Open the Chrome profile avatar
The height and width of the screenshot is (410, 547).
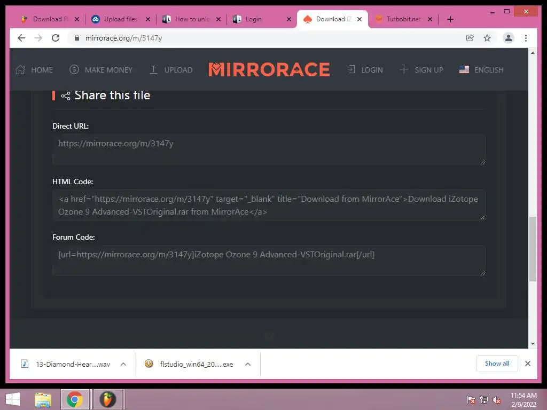(509, 38)
